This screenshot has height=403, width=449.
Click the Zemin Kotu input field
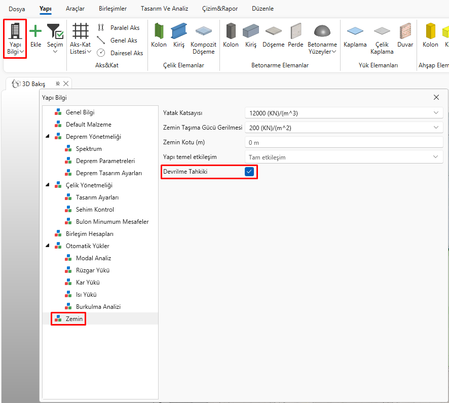coord(344,142)
